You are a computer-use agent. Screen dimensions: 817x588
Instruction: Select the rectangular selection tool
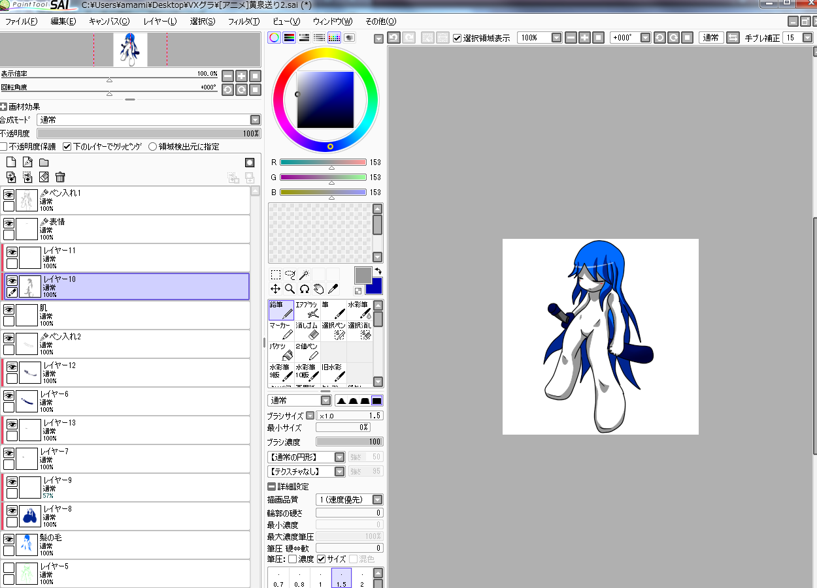click(x=276, y=275)
